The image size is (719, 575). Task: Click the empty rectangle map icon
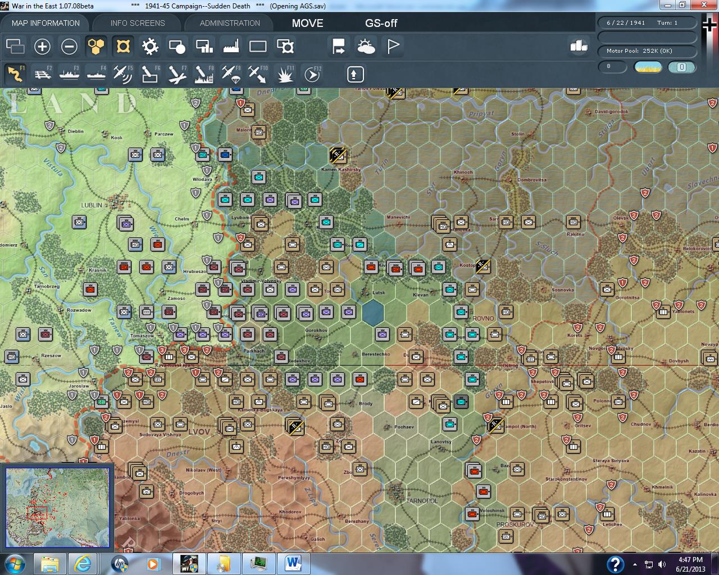[258, 46]
